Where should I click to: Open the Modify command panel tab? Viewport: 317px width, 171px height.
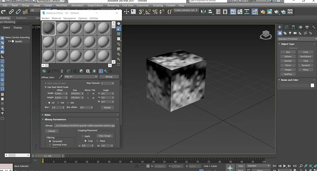[286, 27]
